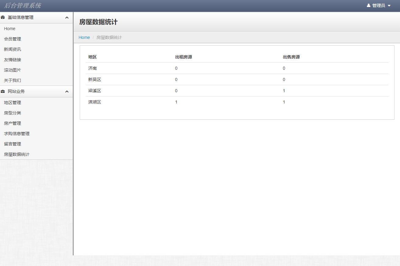This screenshot has height=266, width=400.
Task: Select 地区管理 in the sidebar
Action: pos(12,103)
